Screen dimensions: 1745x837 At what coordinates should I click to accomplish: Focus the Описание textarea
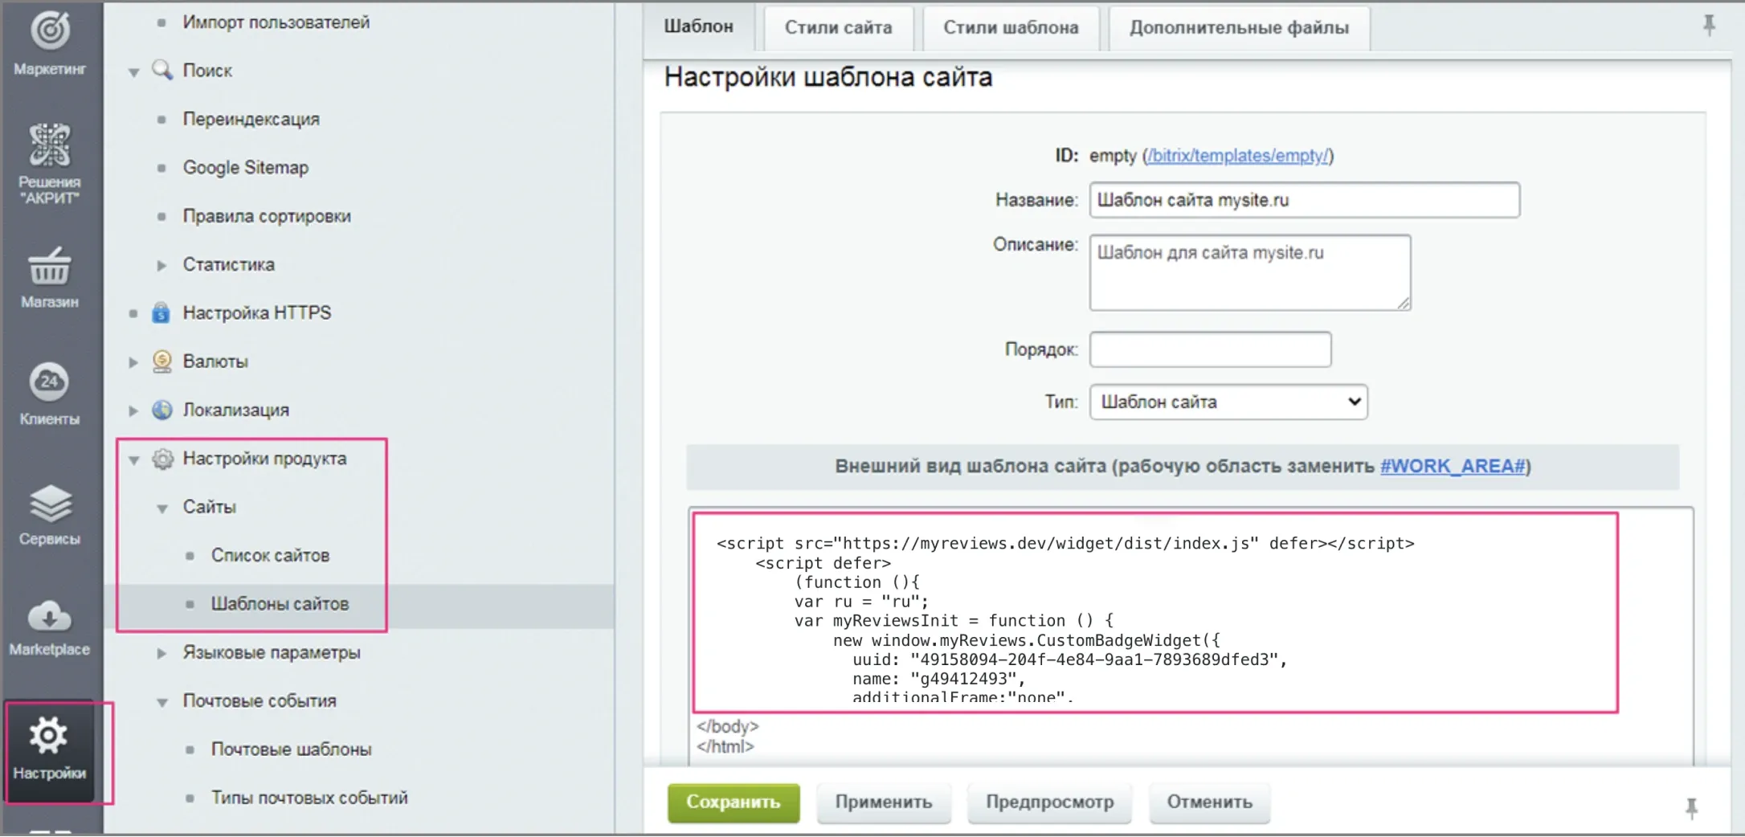click(1249, 272)
